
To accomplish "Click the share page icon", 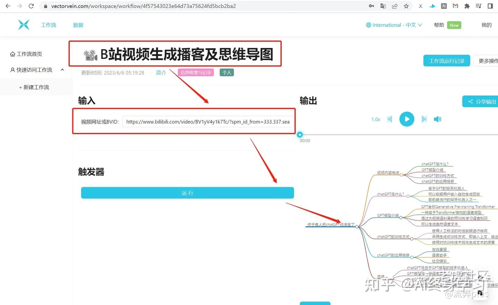I will 395,6.
